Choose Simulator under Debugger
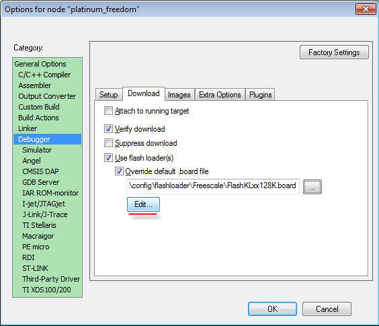 coord(37,150)
